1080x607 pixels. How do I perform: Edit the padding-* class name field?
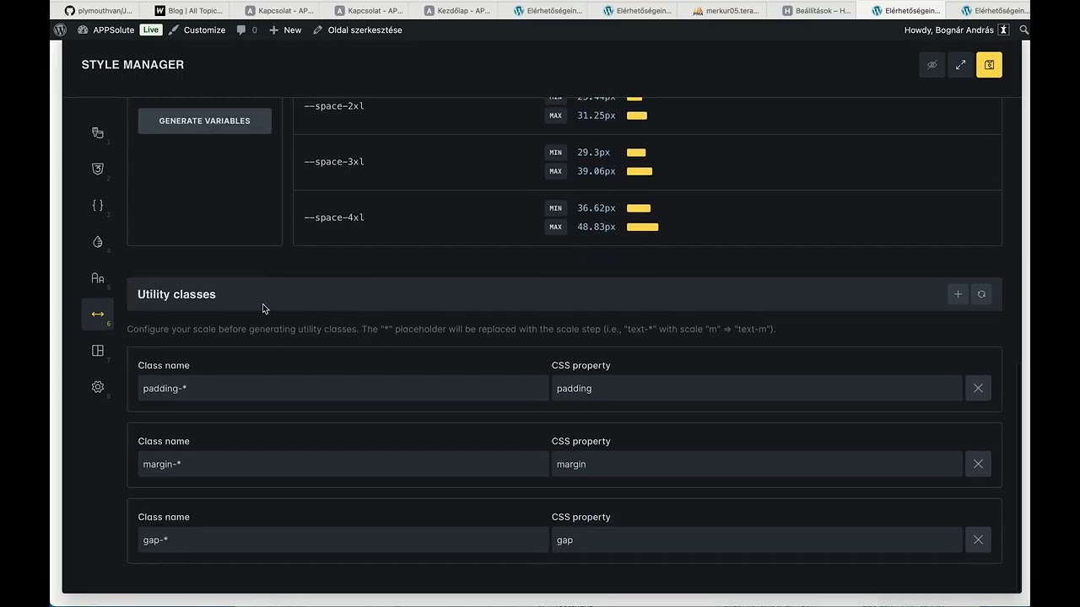[x=343, y=389]
